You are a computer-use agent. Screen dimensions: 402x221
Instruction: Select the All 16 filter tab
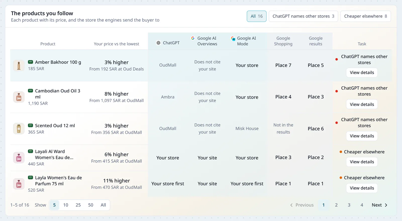(257, 16)
